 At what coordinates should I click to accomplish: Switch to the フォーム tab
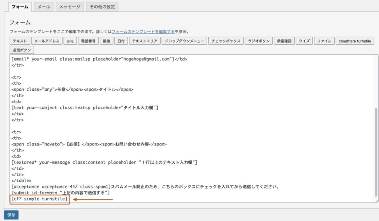point(20,7)
